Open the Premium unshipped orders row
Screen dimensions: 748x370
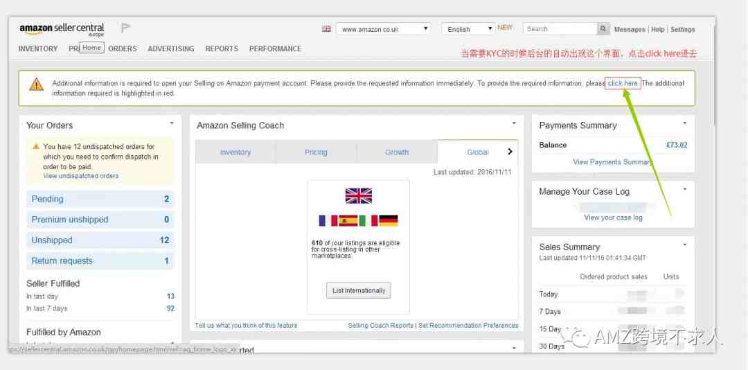(x=100, y=220)
